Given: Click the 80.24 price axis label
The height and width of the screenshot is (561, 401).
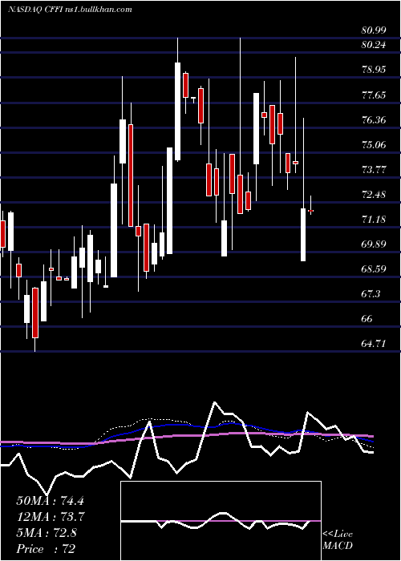Looking at the screenshot, I should pyautogui.click(x=374, y=45).
